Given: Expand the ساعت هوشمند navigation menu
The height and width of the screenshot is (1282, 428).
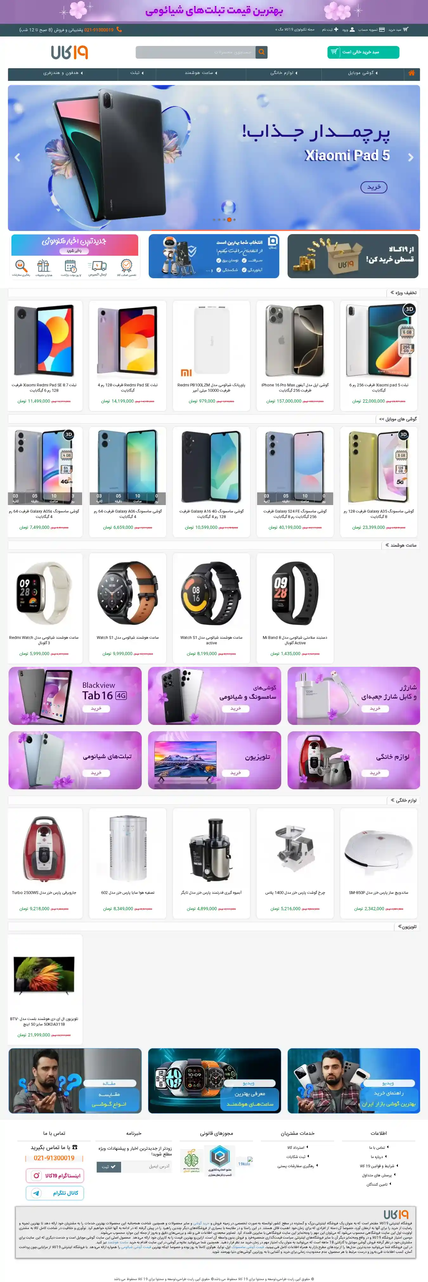Looking at the screenshot, I should [x=201, y=73].
